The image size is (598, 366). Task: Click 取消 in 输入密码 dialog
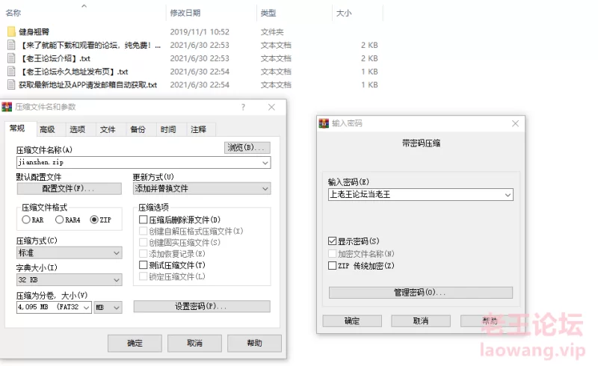coord(421,321)
